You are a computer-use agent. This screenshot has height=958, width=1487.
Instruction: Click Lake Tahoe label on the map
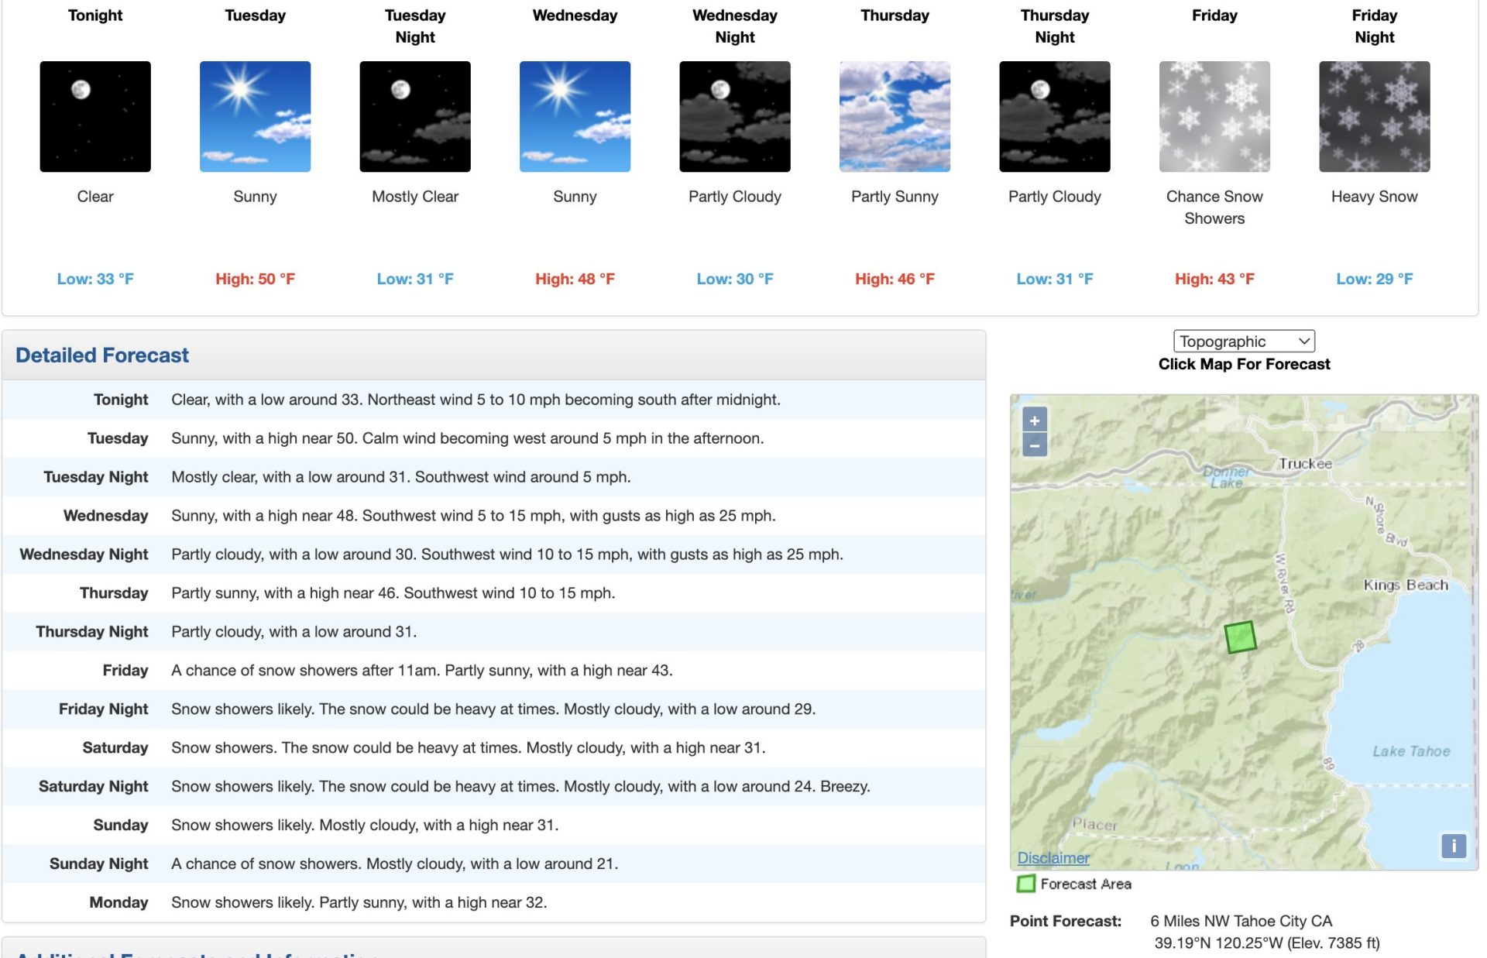[x=1411, y=750]
